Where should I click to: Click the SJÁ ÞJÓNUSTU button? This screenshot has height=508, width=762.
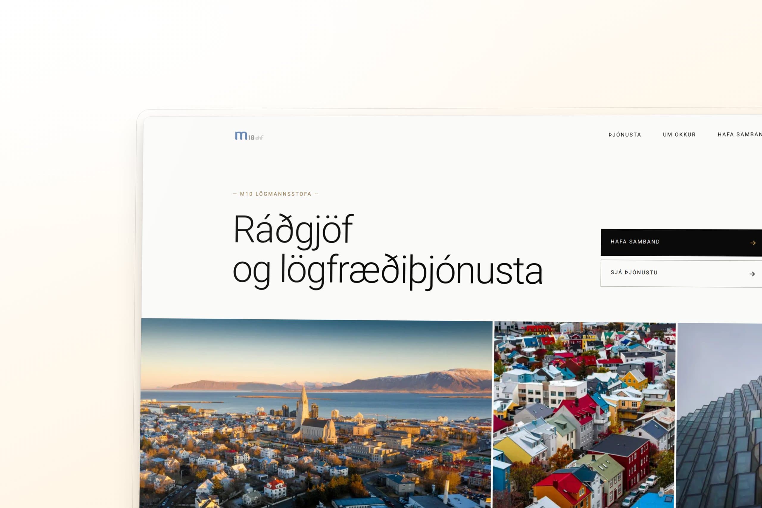[681, 273]
